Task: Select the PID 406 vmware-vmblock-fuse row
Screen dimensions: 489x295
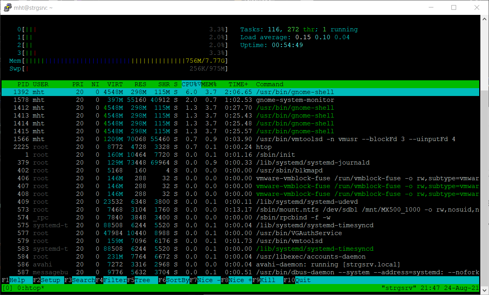Action: tap(240, 178)
